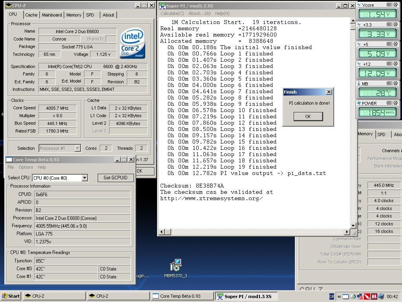The image size is (402, 302).
Task: Click the DE language indicator in tray
Action: 331,296
